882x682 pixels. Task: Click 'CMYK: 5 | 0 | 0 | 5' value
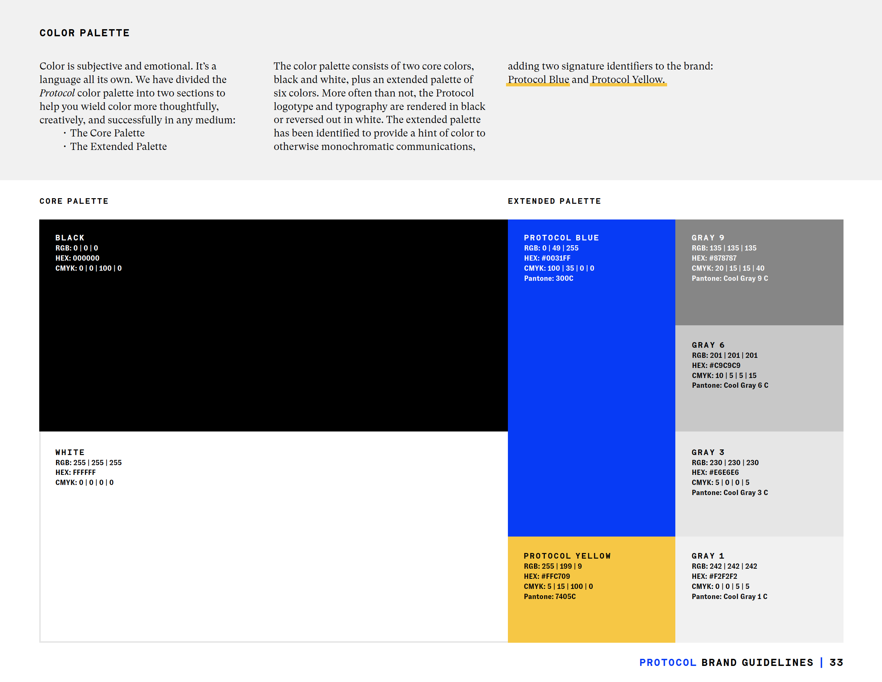[721, 482]
